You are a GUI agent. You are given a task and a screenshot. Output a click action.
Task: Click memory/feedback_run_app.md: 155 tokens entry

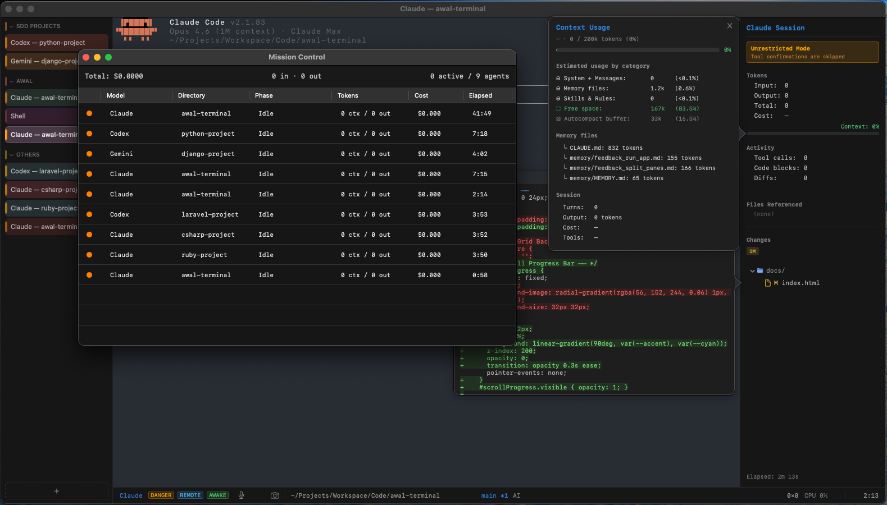[x=635, y=158]
